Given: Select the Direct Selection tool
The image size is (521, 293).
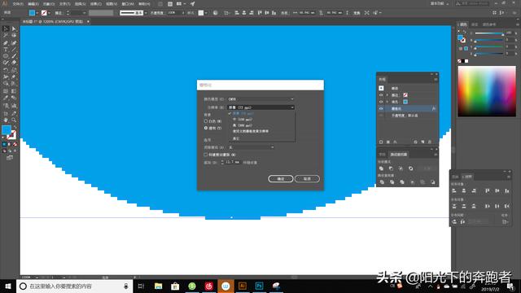Looking at the screenshot, I should pos(14,29).
